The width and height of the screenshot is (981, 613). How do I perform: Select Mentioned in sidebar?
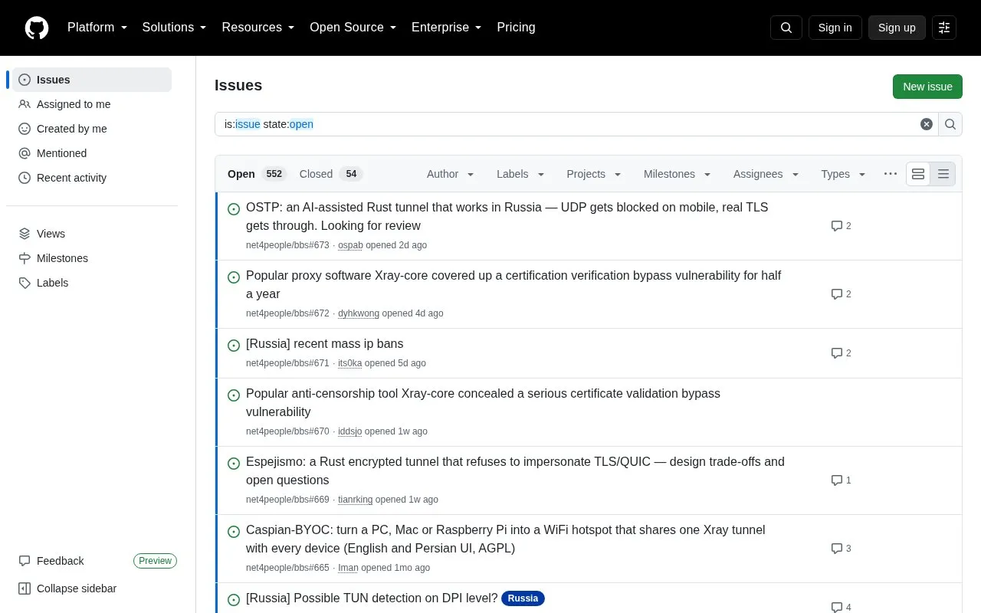[x=92, y=153]
